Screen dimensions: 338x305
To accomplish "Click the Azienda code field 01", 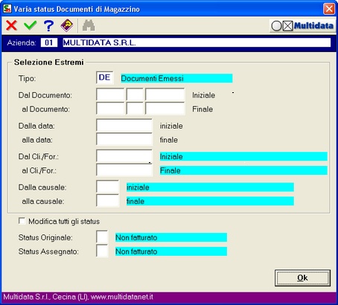I will click(x=49, y=42).
